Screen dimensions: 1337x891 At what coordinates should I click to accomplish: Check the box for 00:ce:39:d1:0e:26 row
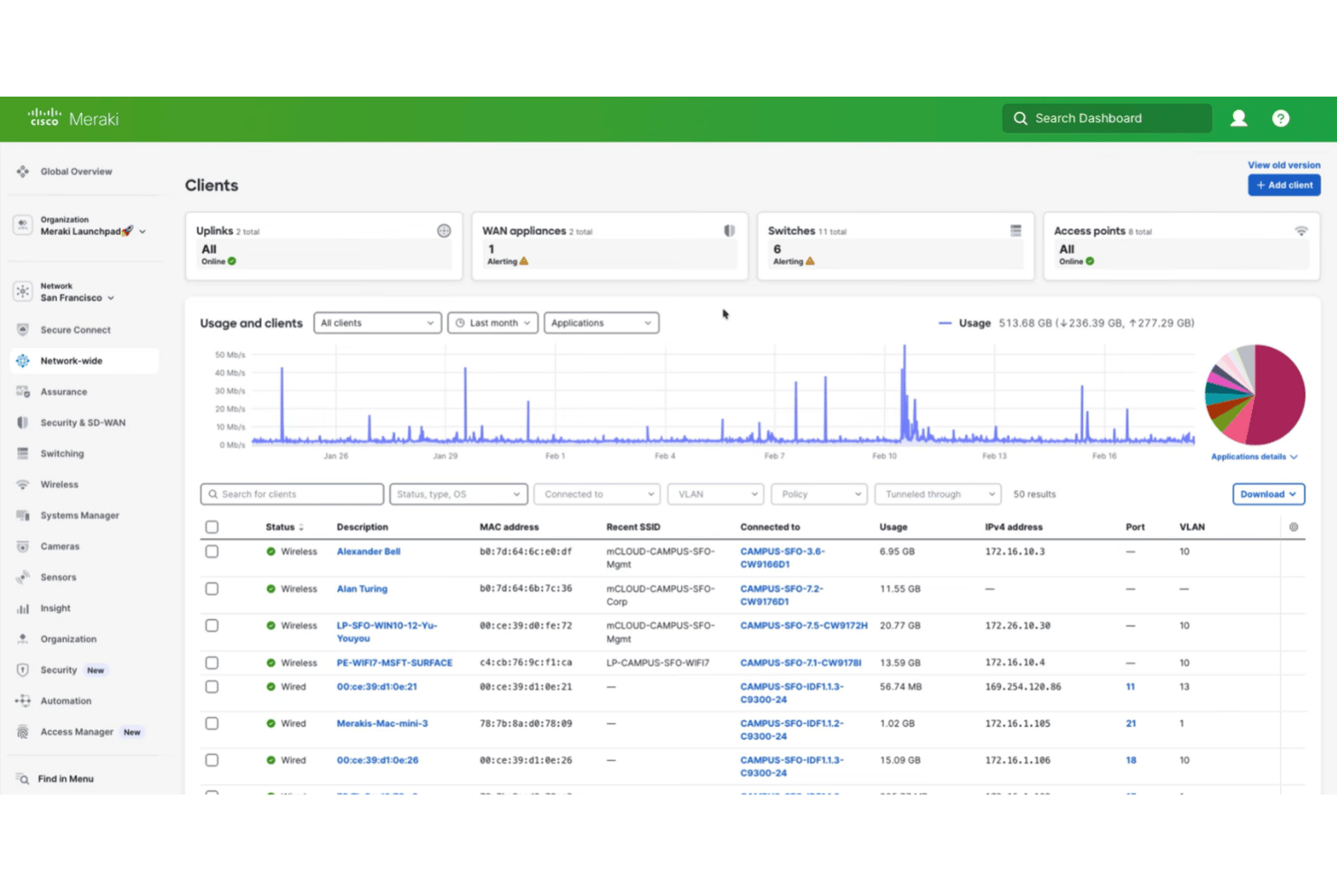click(211, 760)
